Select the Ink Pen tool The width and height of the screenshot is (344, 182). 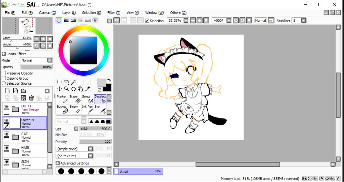click(x=88, y=110)
